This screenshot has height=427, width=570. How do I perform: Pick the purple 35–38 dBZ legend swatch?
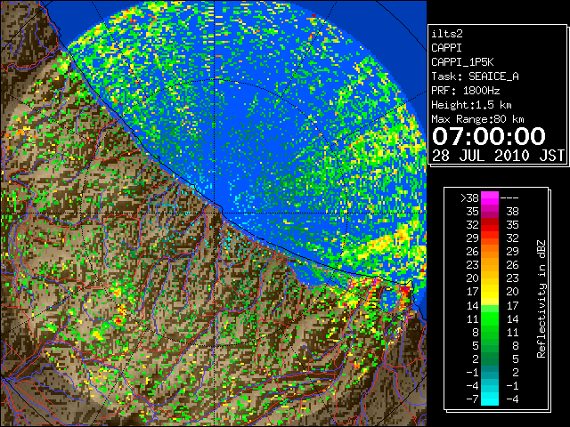(x=490, y=212)
